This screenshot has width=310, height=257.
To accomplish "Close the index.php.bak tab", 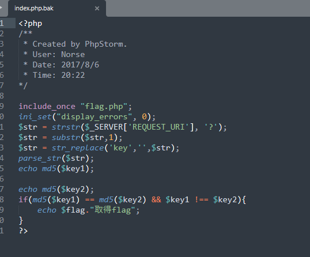I will click(97, 8).
